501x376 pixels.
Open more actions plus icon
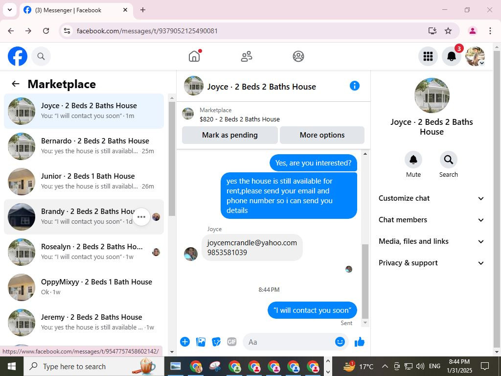coord(184,342)
